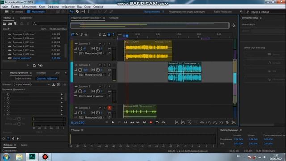
Task: Arm Дорожка 3 for recording
Action: click(109, 44)
